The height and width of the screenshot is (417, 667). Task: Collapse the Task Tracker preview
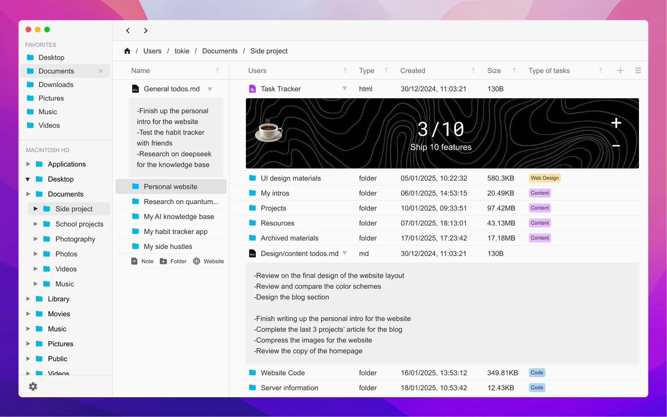(x=344, y=89)
